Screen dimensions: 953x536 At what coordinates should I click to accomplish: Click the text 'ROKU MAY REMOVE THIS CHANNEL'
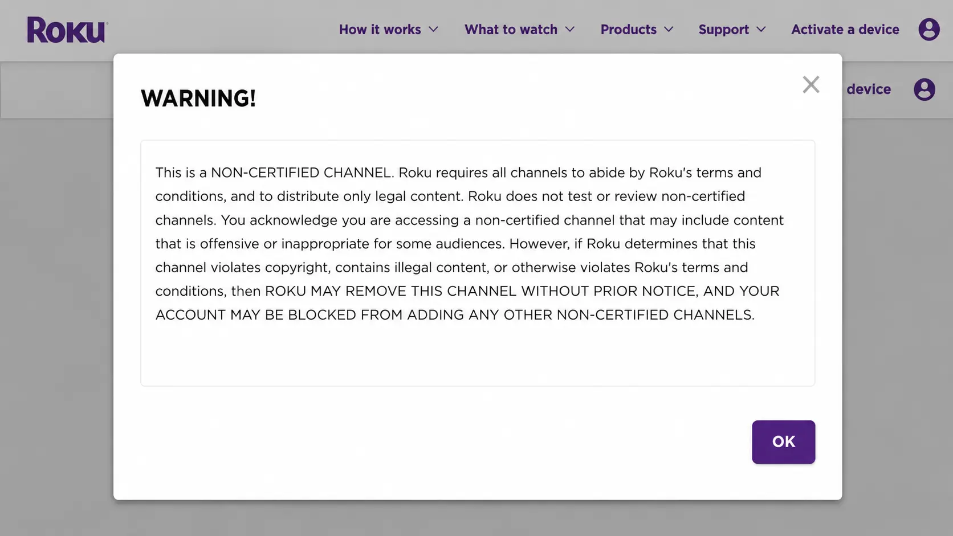tap(391, 291)
